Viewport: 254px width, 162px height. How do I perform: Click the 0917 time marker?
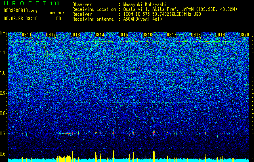point(172,35)
